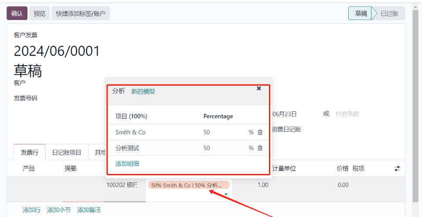
Task: Click 添加行 link
Action: click(31, 210)
